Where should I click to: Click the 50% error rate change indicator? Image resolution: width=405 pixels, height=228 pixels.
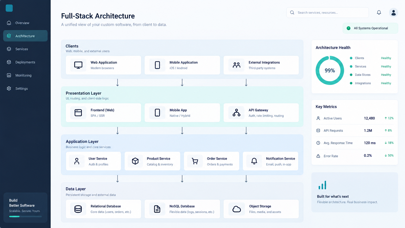click(x=389, y=156)
